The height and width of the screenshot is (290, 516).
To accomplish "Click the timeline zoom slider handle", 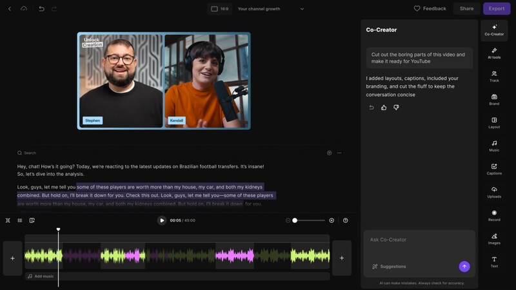I will tap(295, 220).
